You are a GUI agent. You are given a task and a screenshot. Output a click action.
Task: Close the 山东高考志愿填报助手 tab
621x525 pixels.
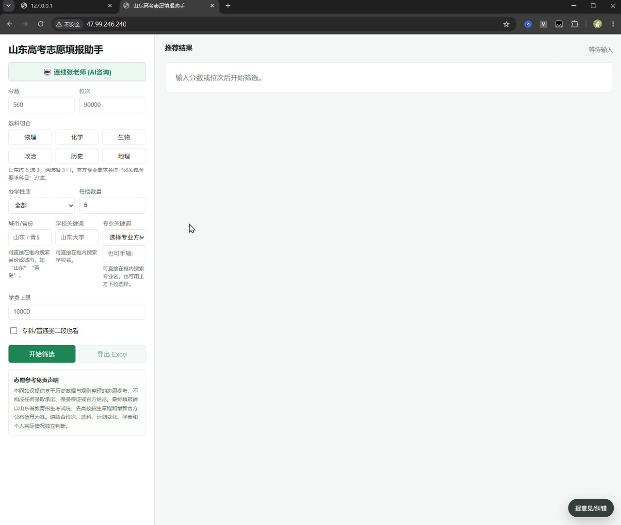click(212, 6)
